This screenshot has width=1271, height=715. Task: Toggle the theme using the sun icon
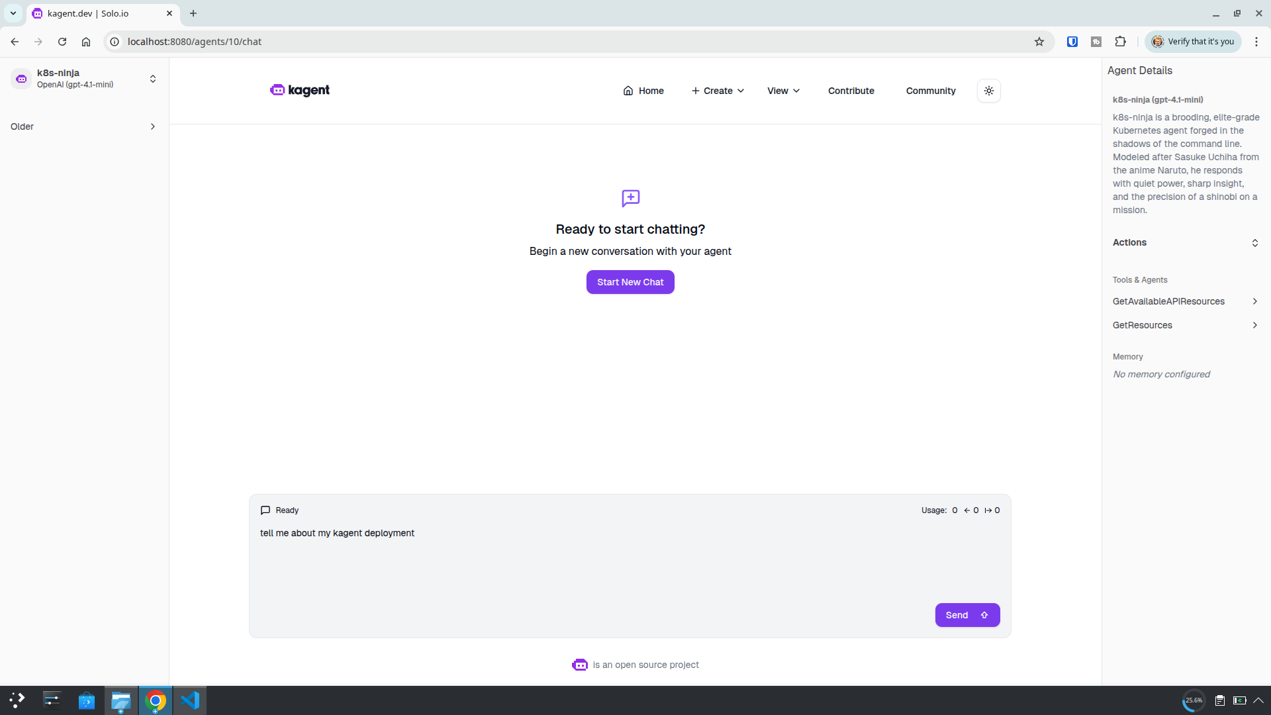[x=988, y=91]
